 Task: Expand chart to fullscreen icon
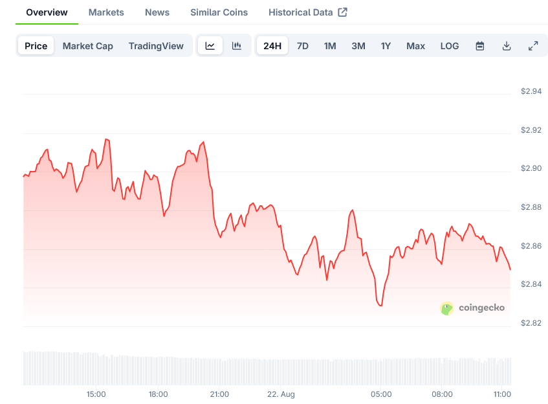point(533,46)
